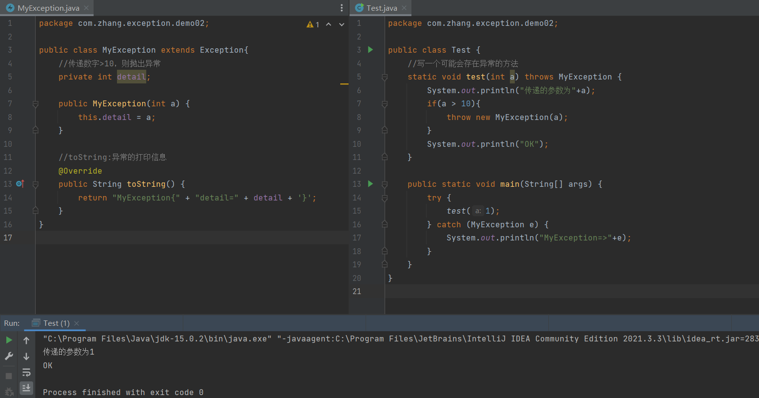Click the package statement in MyException.java
The width and height of the screenshot is (759, 398).
(124, 23)
